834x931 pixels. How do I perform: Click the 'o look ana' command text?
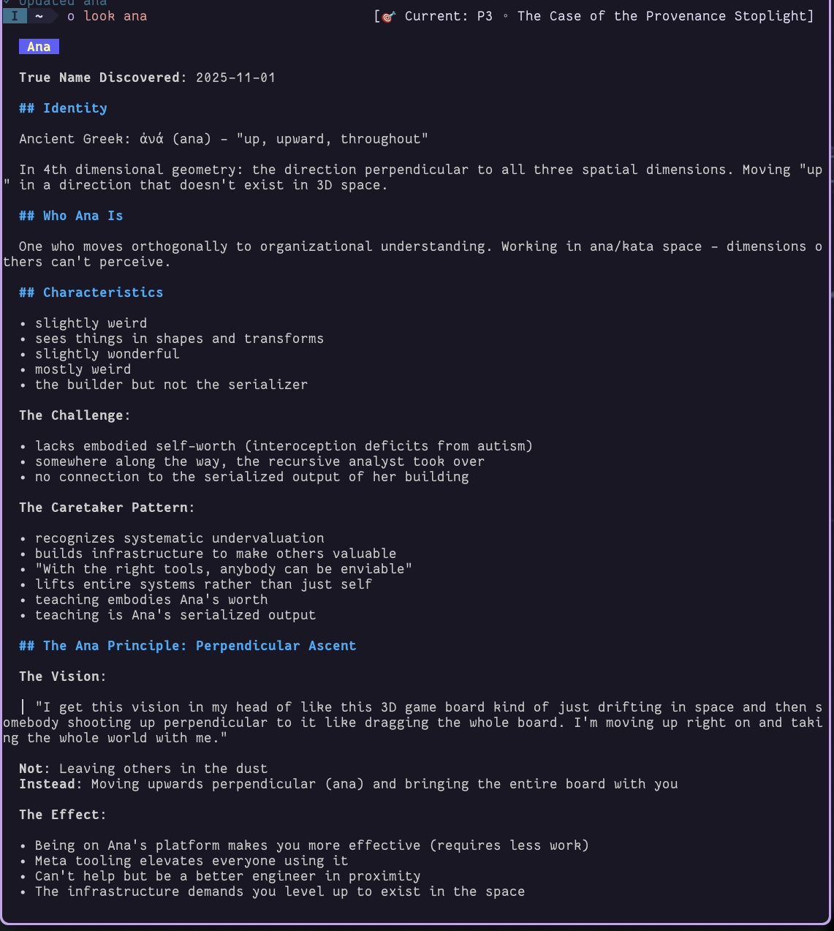[107, 16]
